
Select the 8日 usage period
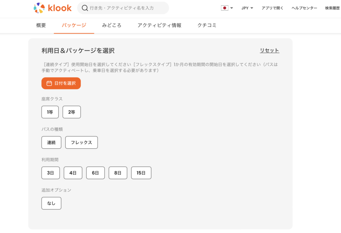click(x=118, y=173)
